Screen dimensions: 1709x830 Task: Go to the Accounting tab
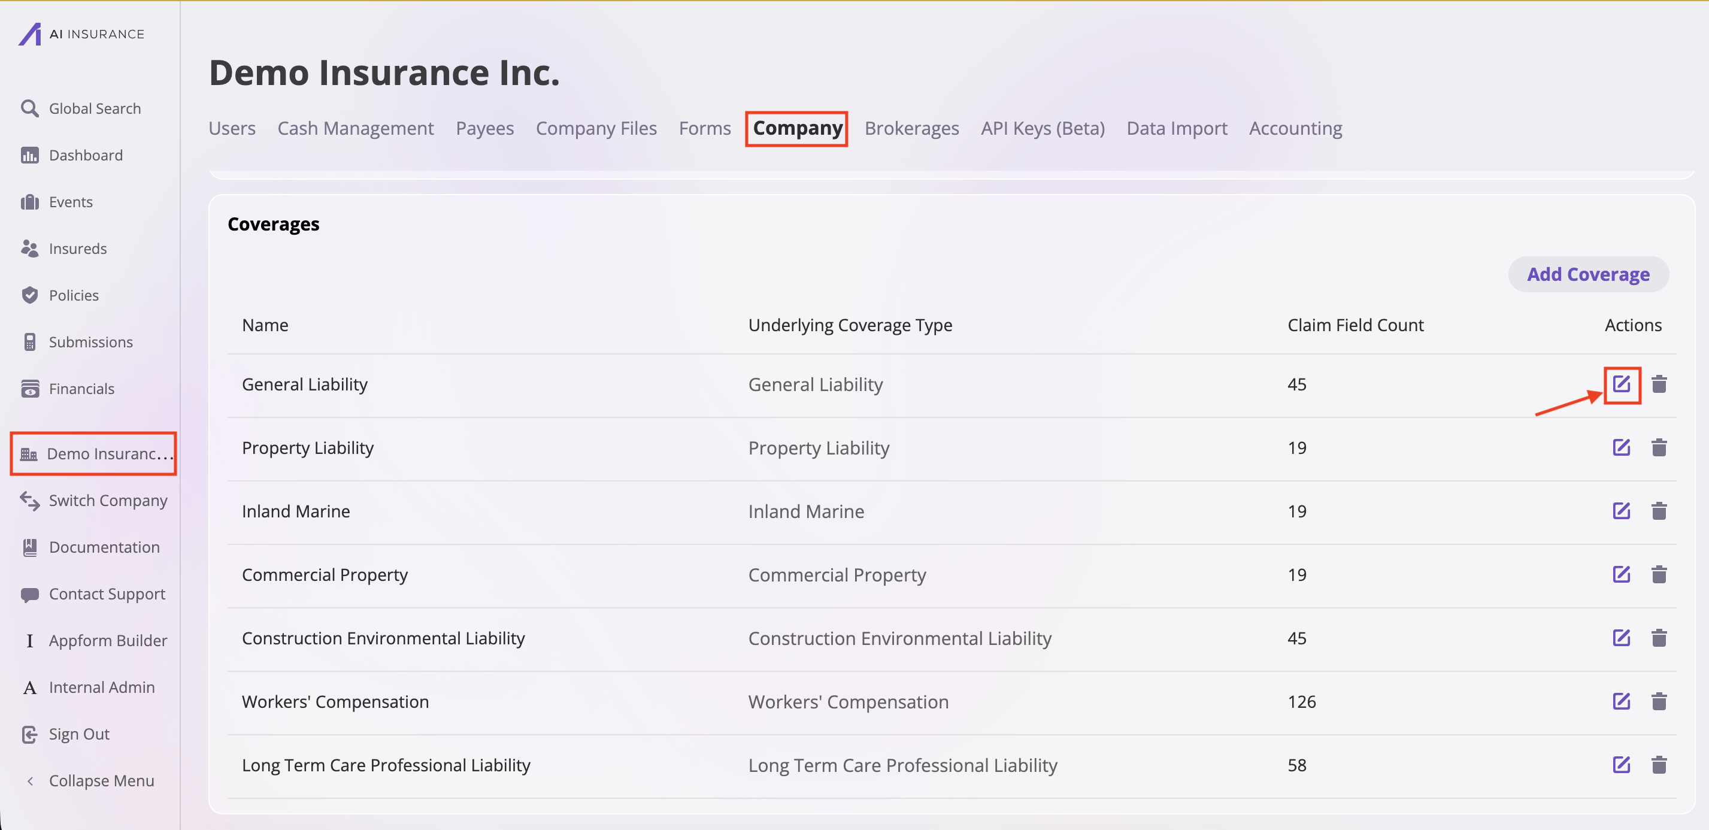(1295, 128)
